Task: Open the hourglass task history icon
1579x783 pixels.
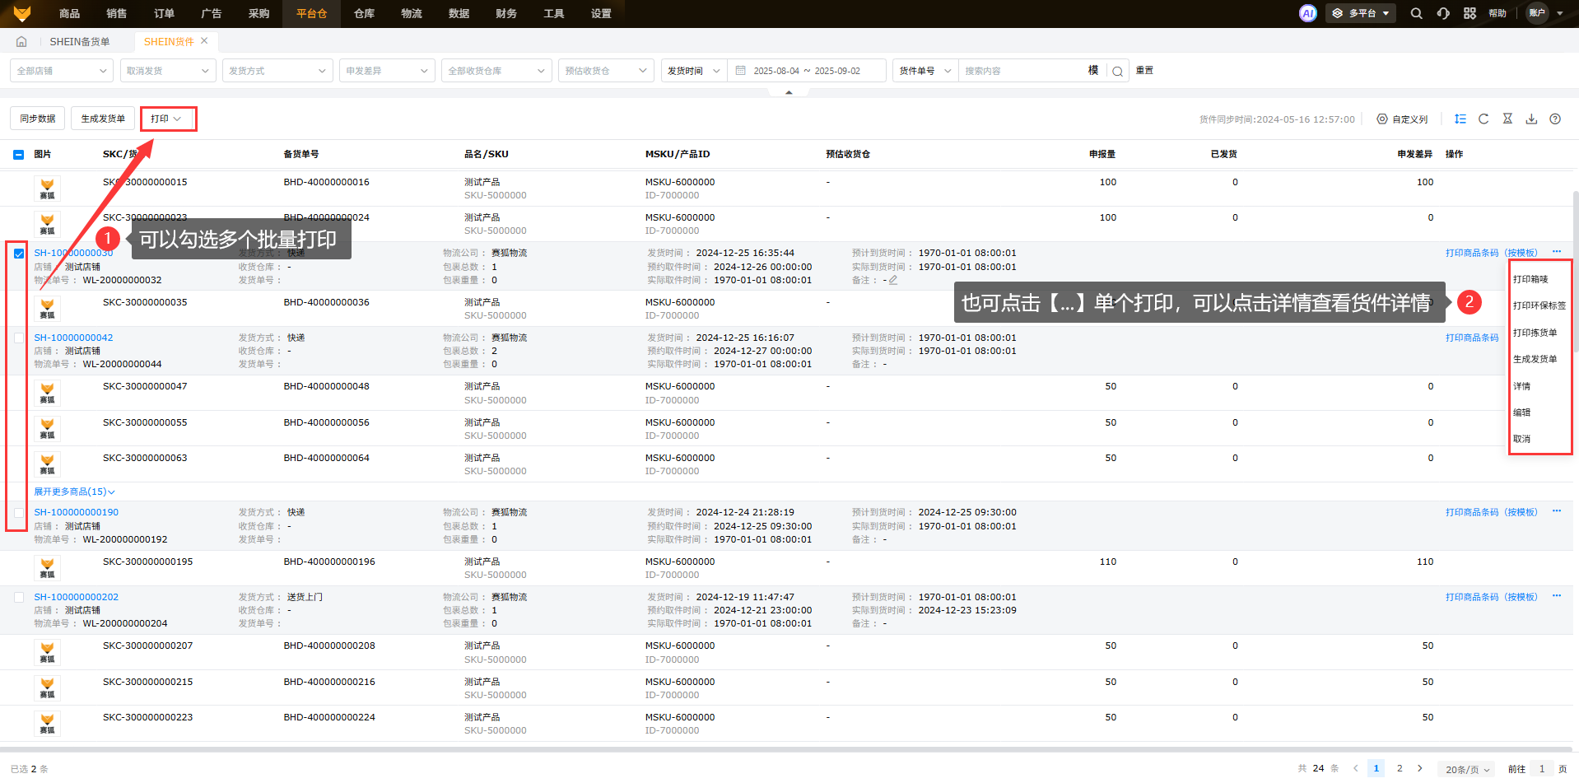Action: [x=1507, y=119]
